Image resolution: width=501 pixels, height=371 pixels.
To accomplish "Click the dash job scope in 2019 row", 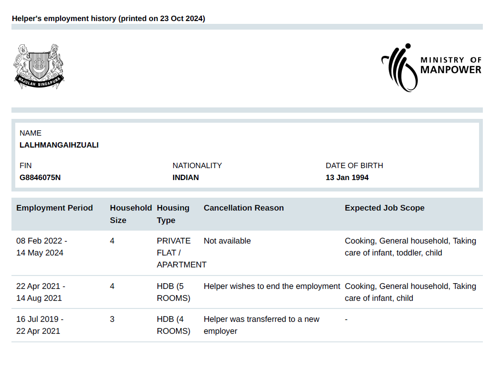I will coord(346,319).
